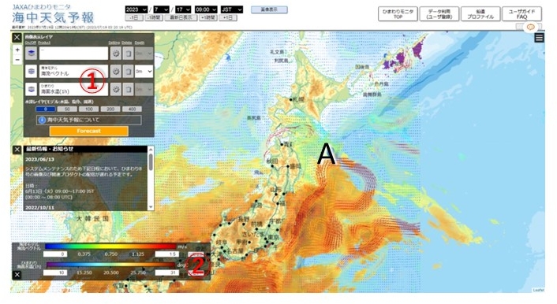Zoom in the map with plus button
557x304 pixels.
17,50
